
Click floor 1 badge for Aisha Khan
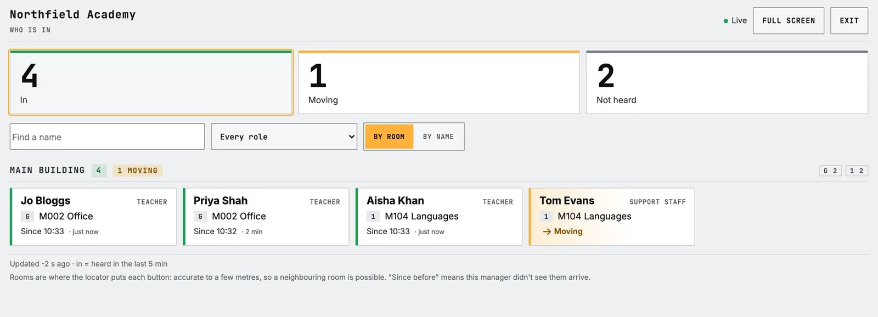point(373,217)
